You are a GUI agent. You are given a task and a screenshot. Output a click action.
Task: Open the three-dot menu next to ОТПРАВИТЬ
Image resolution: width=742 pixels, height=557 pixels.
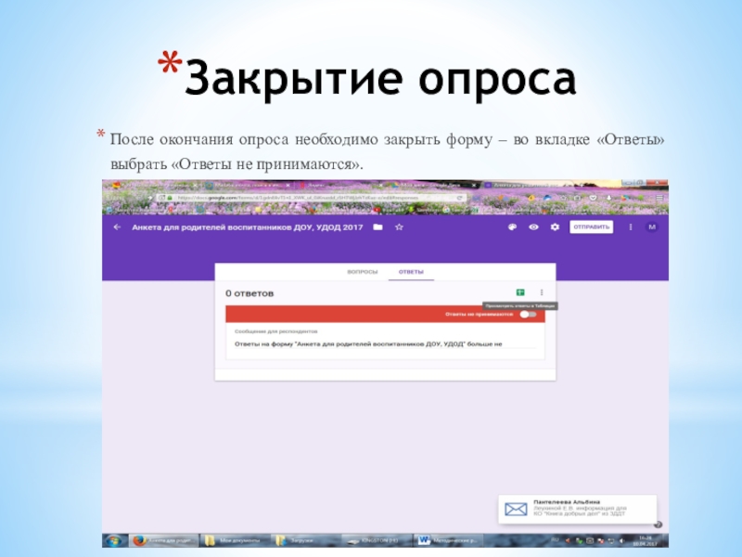click(x=631, y=227)
